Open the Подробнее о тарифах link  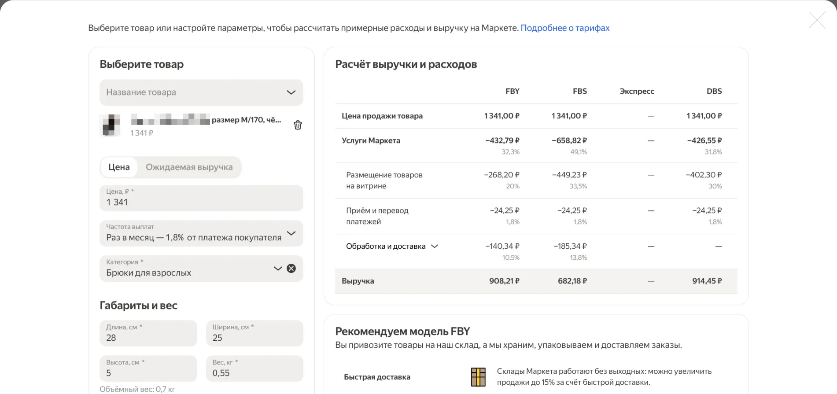tap(565, 28)
